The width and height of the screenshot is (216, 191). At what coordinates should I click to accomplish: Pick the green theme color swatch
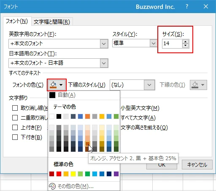coord(116,117)
